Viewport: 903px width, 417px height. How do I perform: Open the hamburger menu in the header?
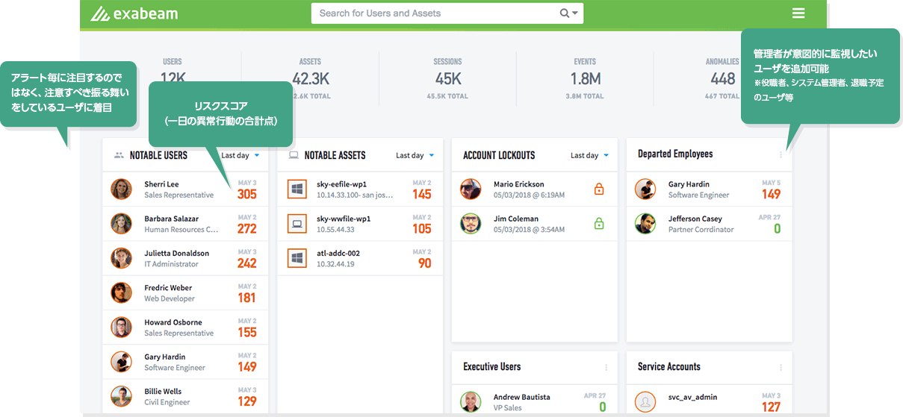pyautogui.click(x=798, y=13)
